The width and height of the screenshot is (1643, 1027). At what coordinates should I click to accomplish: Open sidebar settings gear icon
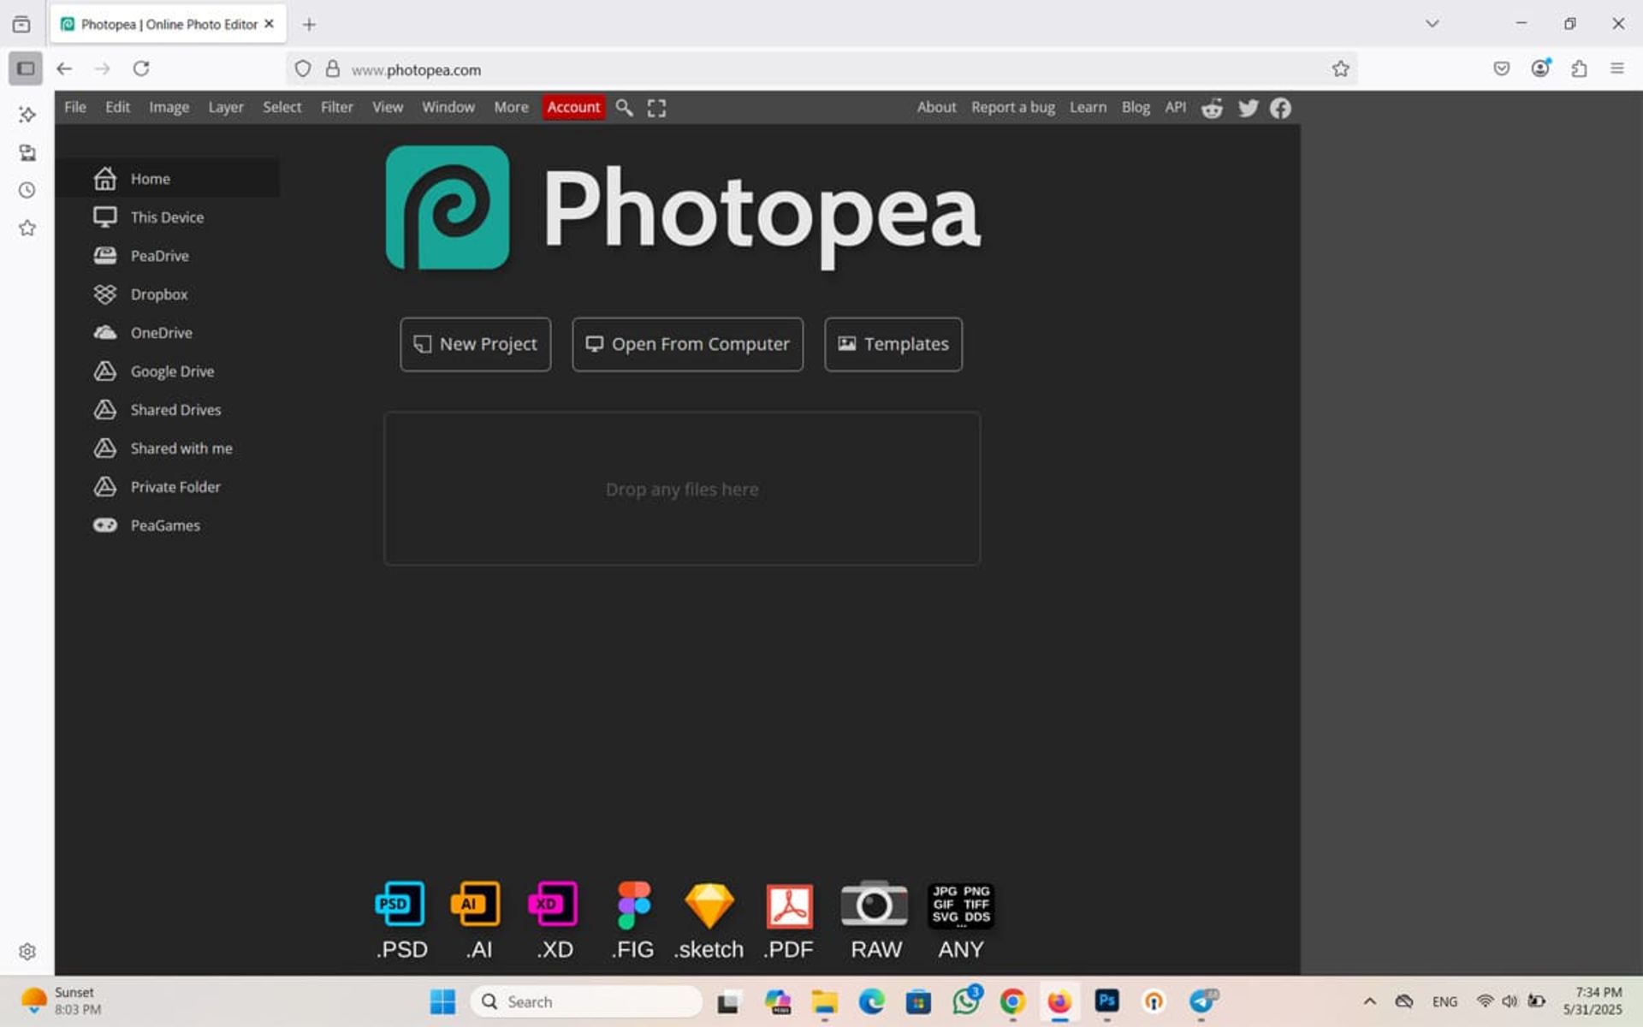pyautogui.click(x=27, y=952)
